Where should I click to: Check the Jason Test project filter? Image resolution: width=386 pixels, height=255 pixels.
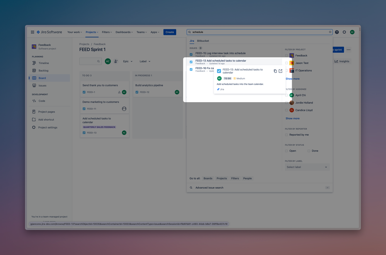[x=286, y=63]
